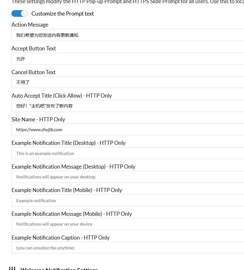Viewport: 244px width, 270px height.
Task: Click the mobile 'Example notification' title input
Action: (128, 200)
